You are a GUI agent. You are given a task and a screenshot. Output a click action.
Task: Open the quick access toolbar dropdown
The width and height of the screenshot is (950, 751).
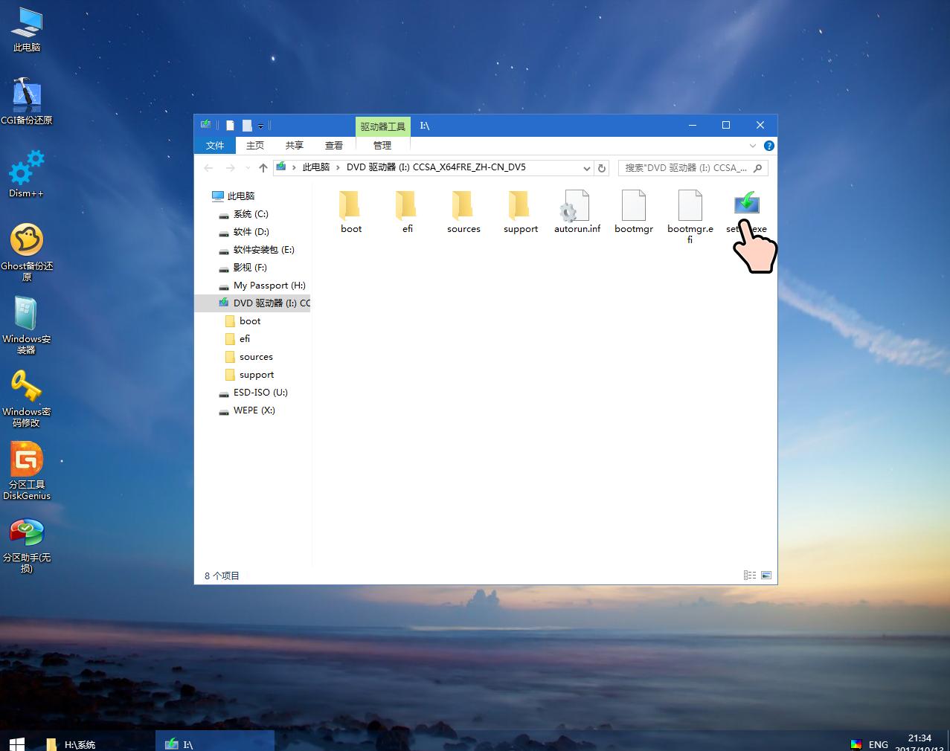click(x=260, y=126)
